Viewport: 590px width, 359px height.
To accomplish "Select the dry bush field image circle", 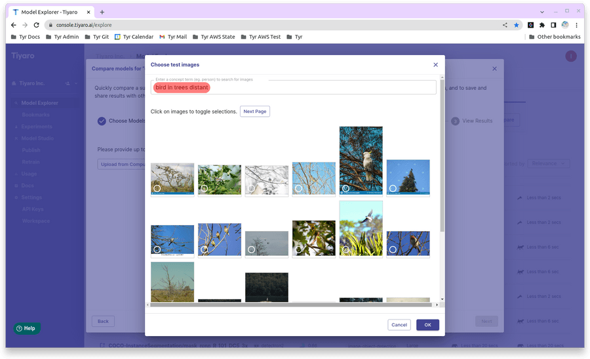I will [157, 188].
